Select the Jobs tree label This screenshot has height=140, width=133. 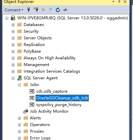click(x=34, y=85)
